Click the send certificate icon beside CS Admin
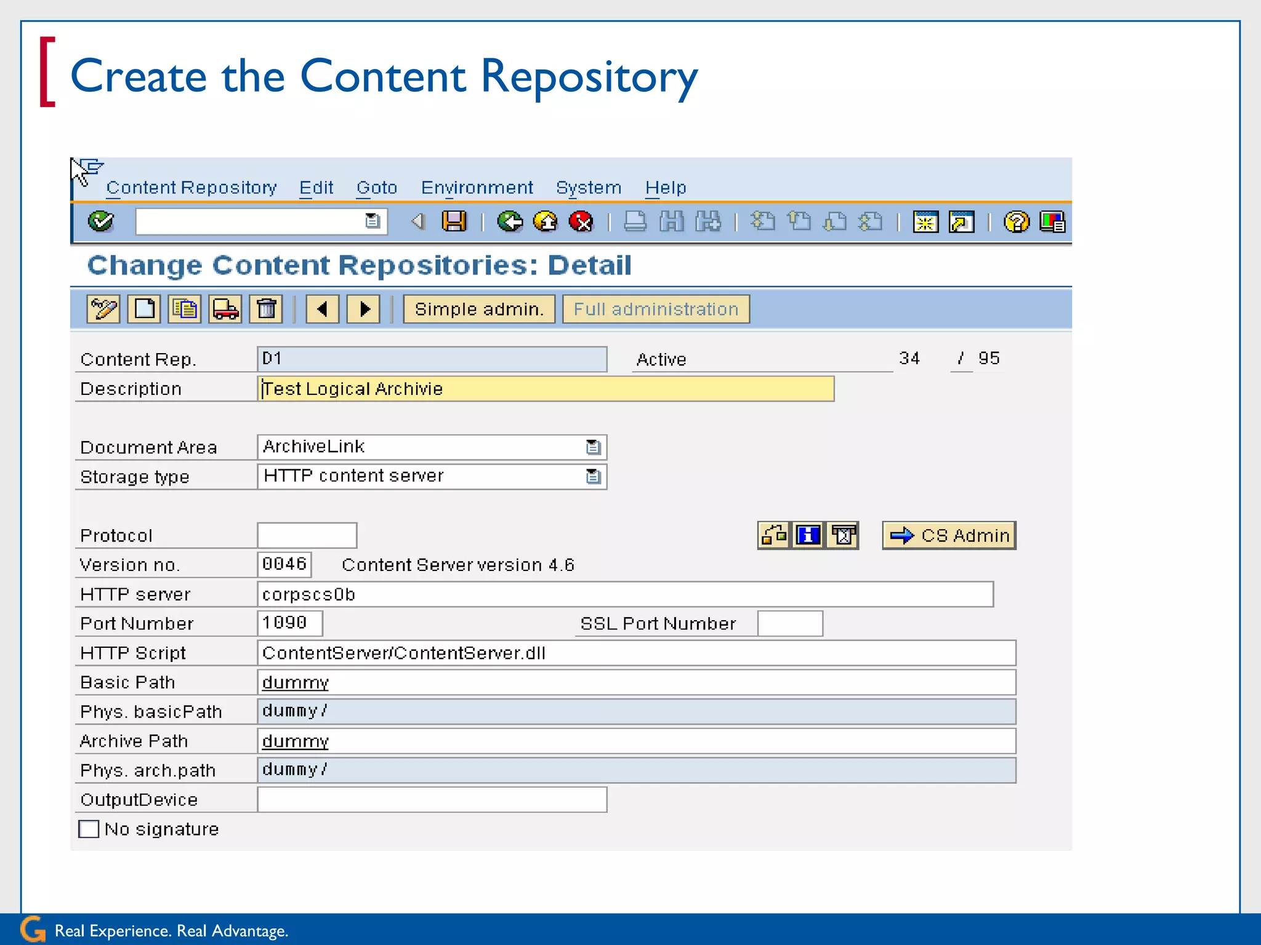The width and height of the screenshot is (1261, 945). pyautogui.click(x=843, y=535)
